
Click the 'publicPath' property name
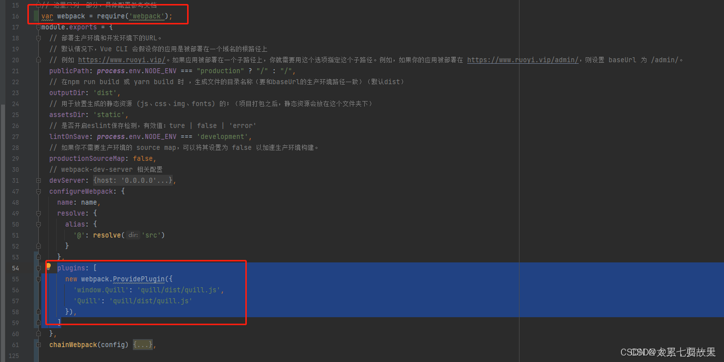coord(69,71)
